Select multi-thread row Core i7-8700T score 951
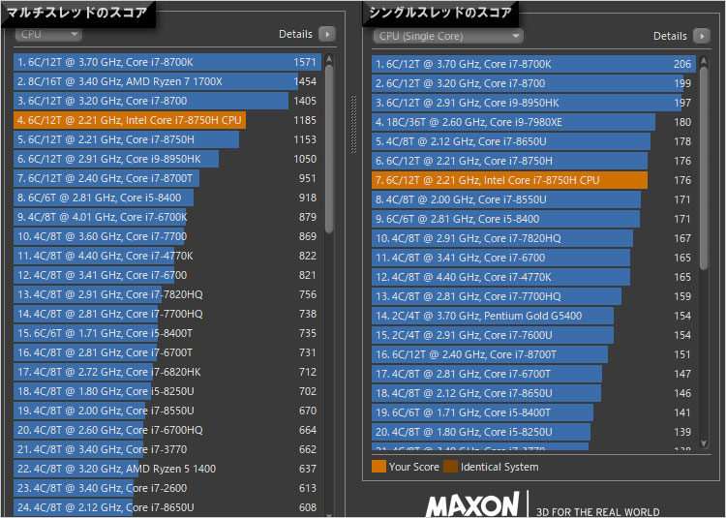 click(x=167, y=178)
